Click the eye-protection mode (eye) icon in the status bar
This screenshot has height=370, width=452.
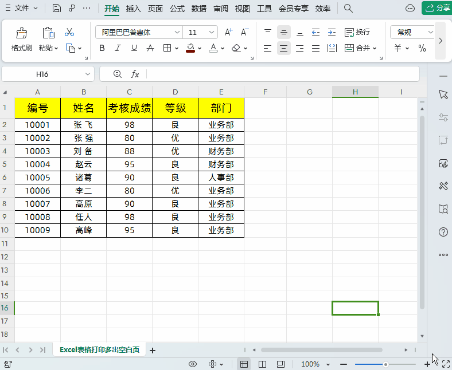(193, 364)
